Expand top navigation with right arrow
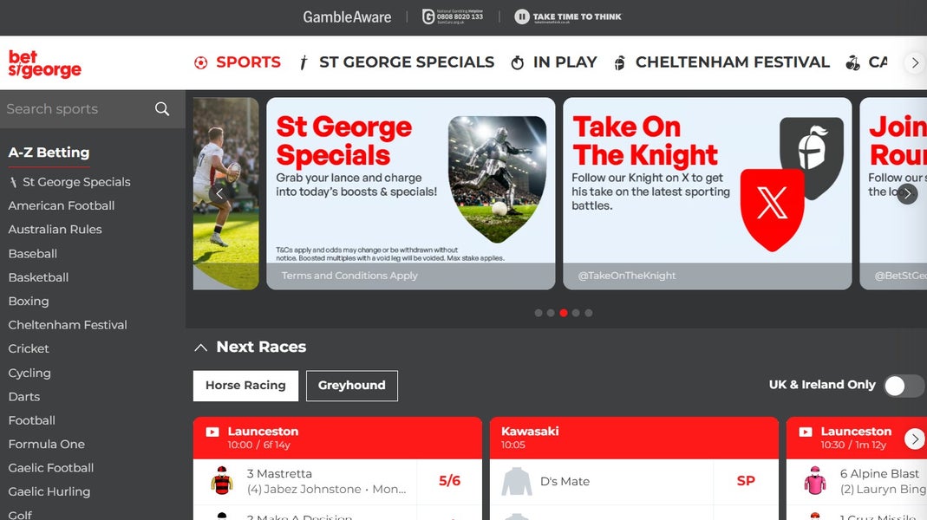This screenshot has width=927, height=520. [915, 62]
